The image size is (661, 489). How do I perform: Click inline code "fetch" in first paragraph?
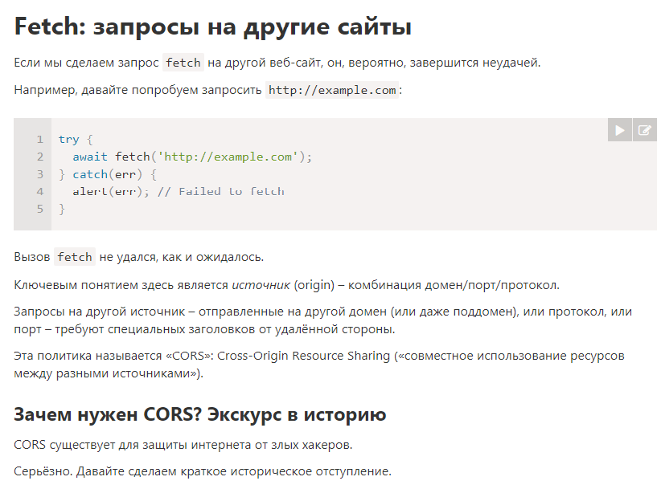click(x=183, y=63)
